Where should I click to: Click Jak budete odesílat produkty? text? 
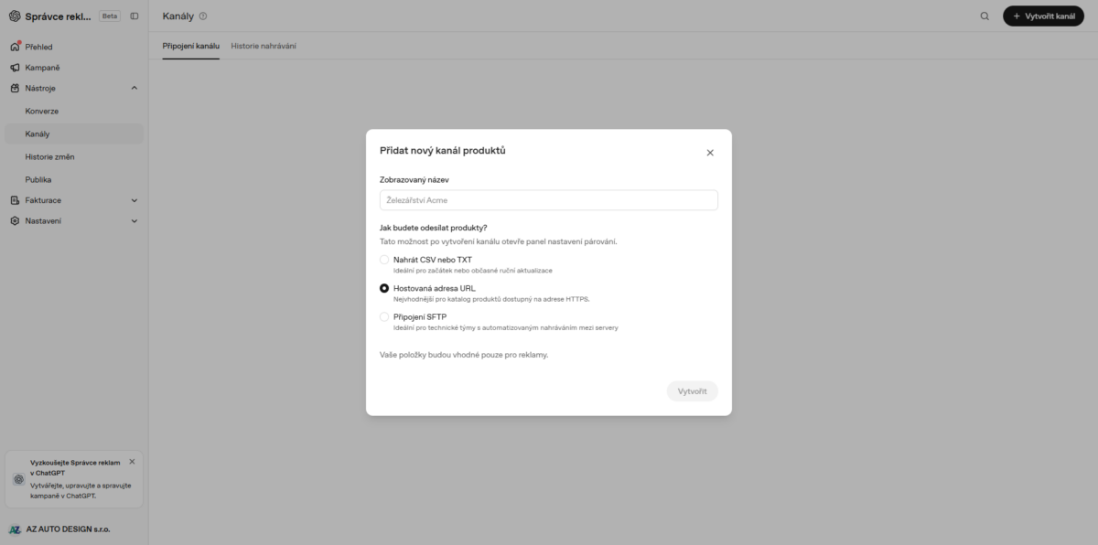click(x=434, y=228)
